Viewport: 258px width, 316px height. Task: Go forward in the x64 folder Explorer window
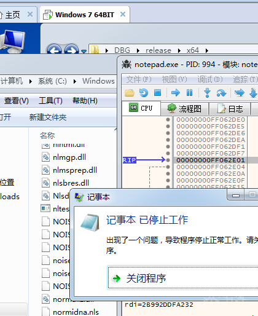[71, 49]
